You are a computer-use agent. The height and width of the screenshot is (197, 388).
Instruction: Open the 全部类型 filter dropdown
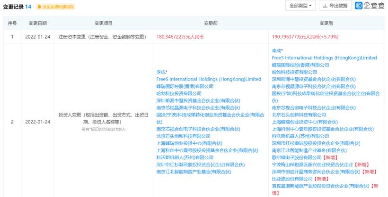click(x=300, y=6)
